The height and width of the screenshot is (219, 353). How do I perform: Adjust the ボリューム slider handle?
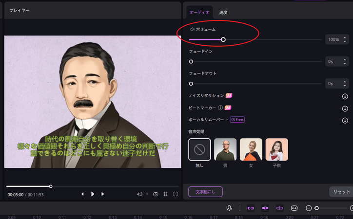(223, 39)
